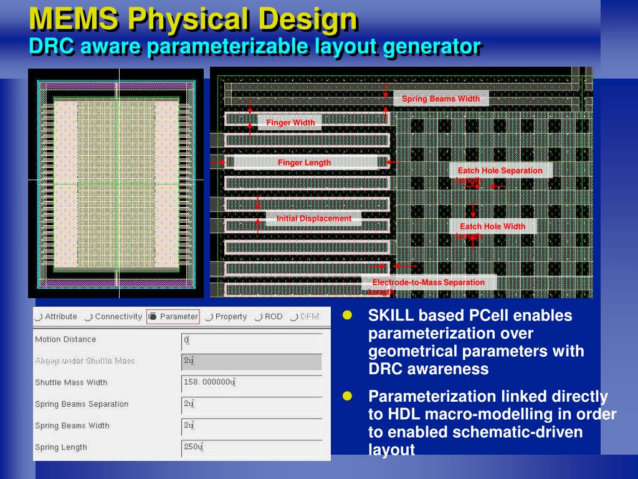This screenshot has width=638, height=479.
Task: Click the 'Eatch Hole Separation' label in the layout
Action: coord(500,171)
